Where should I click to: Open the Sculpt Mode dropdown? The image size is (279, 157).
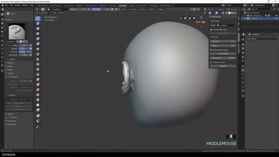43,13
